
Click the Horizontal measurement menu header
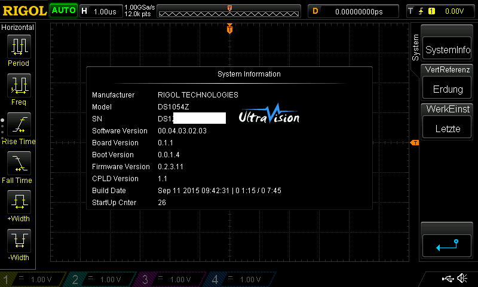[x=18, y=27]
